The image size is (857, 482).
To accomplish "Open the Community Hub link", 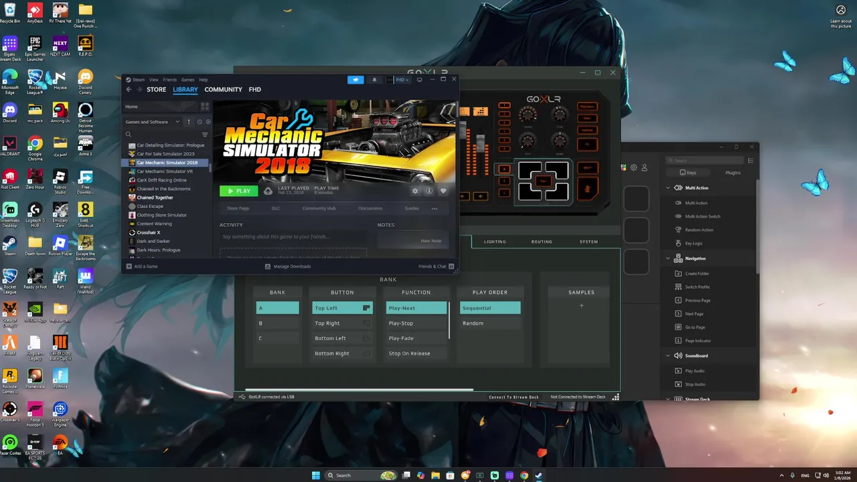I will pos(319,208).
